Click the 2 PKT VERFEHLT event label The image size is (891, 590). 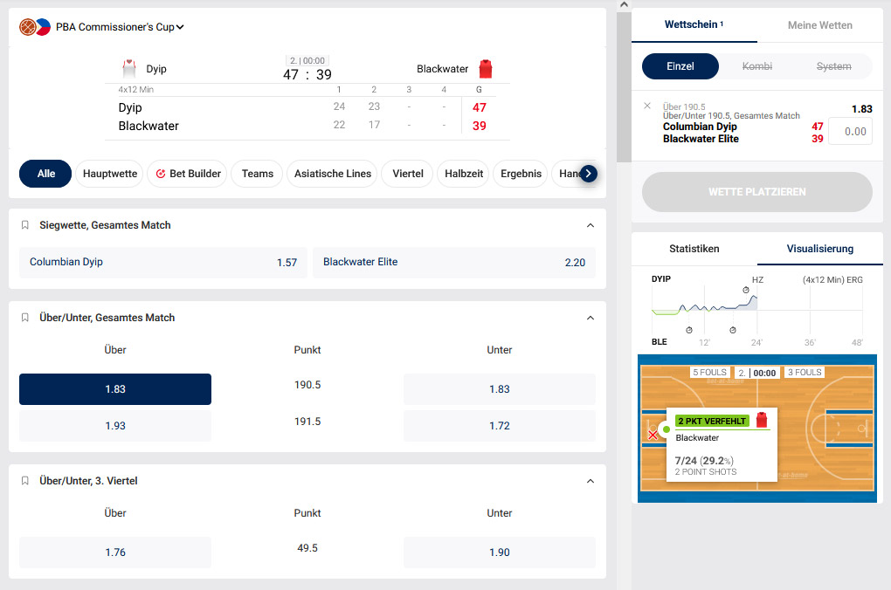[x=712, y=421]
